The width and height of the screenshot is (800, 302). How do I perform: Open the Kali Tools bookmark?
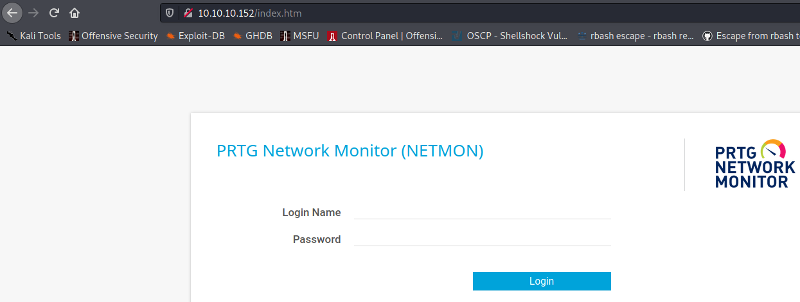tap(33, 36)
